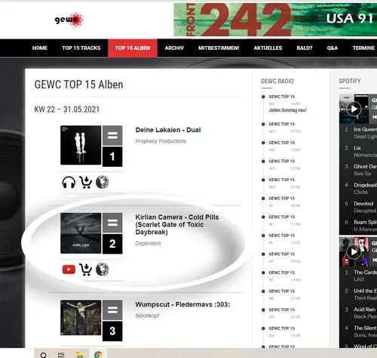Open Wumpscut Fledermavs album cover
This screenshot has height=358, width=377.
click(x=81, y=318)
